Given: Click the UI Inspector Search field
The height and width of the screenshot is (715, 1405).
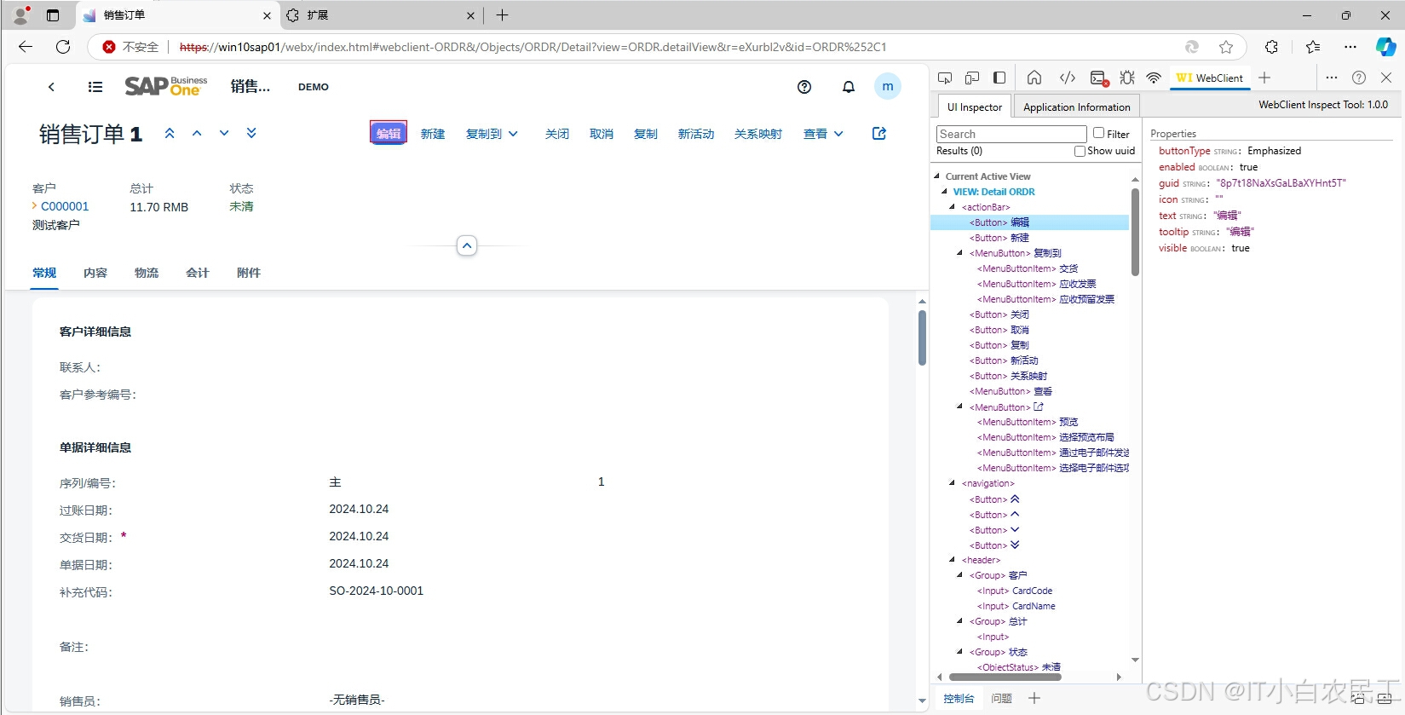Looking at the screenshot, I should [x=1011, y=134].
